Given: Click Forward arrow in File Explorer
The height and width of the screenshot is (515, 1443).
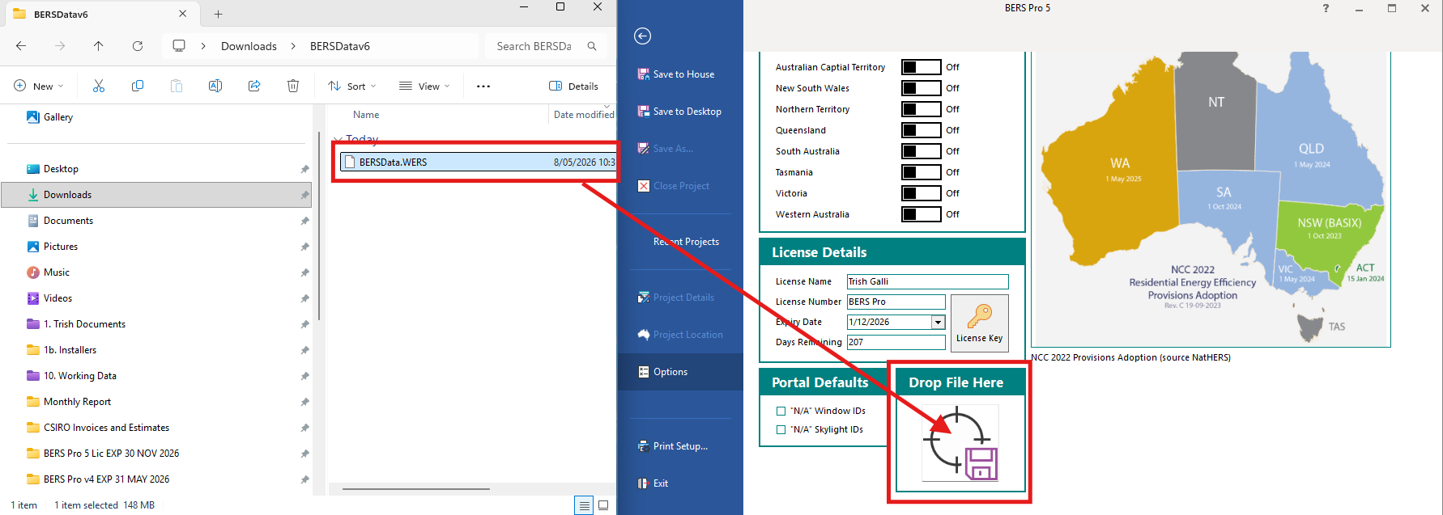Looking at the screenshot, I should pos(60,46).
